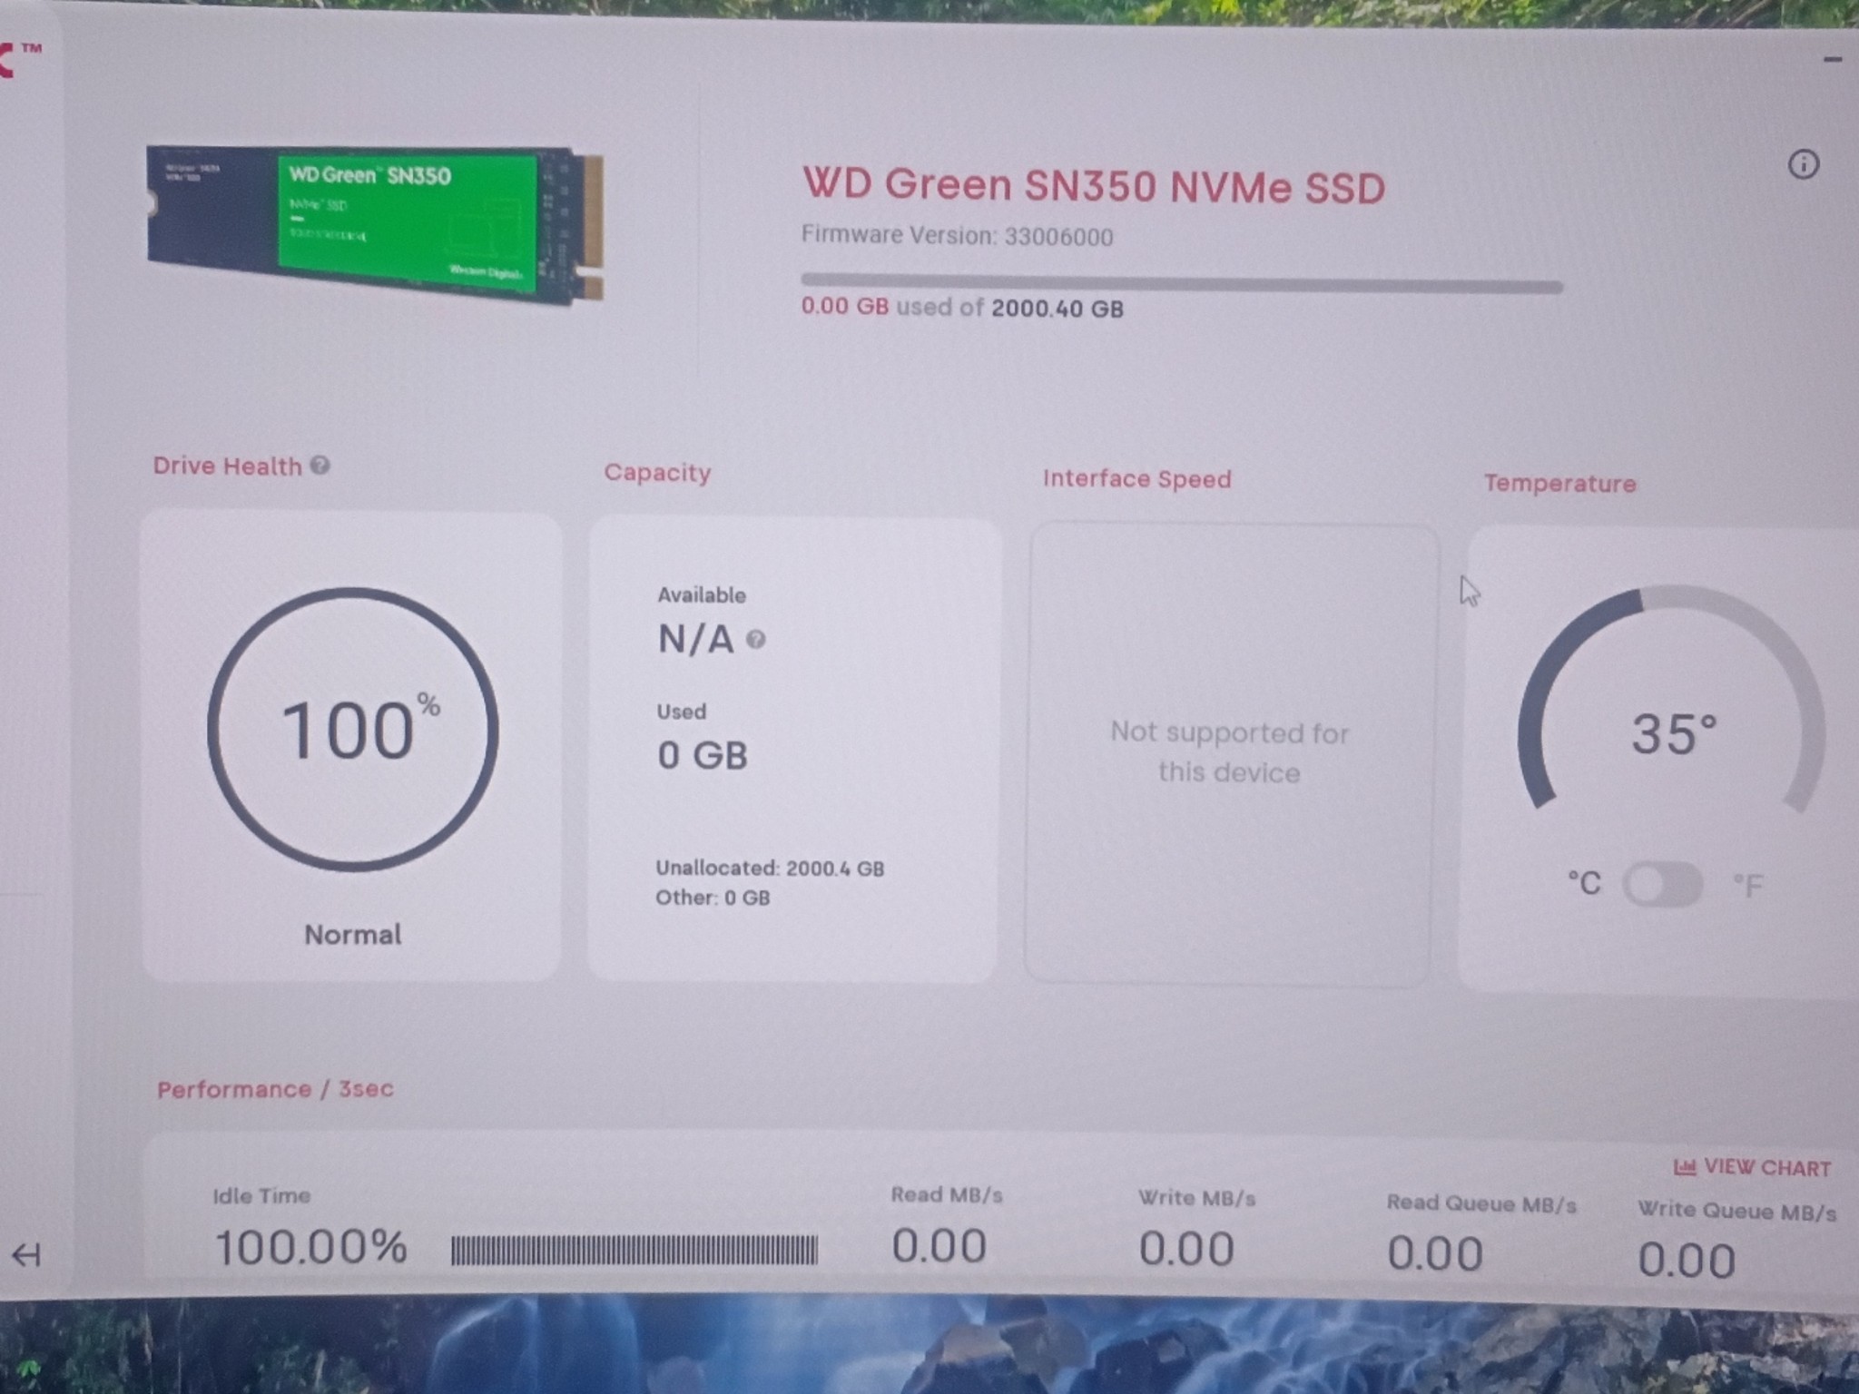Click the Drive Health help icon

[320, 465]
